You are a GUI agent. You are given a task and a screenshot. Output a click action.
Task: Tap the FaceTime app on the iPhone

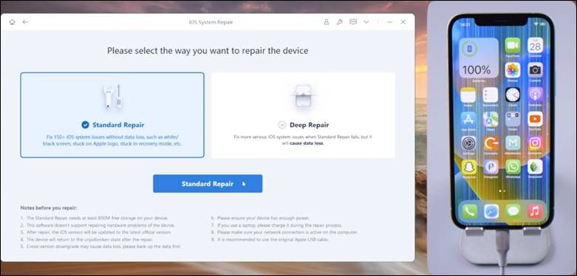(513, 45)
